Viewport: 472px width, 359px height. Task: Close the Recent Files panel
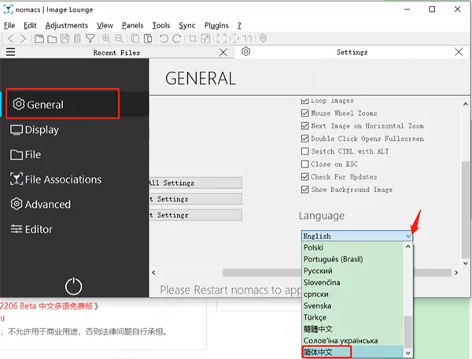pos(223,52)
